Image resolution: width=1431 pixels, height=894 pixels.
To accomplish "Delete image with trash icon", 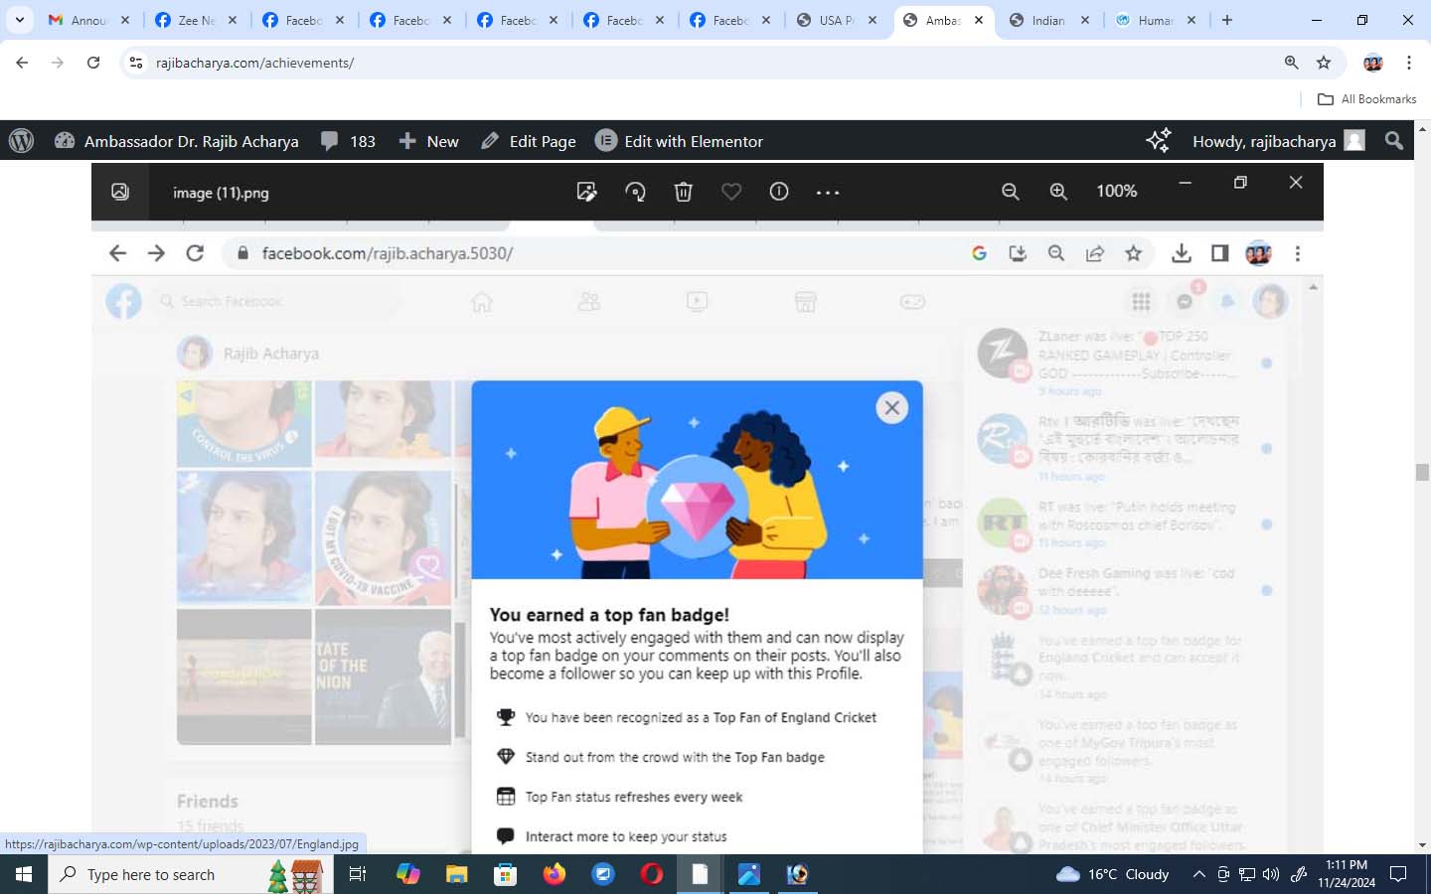I will click(683, 192).
